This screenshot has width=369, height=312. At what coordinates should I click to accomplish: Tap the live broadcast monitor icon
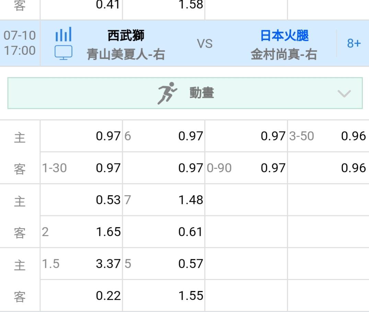[63, 53]
